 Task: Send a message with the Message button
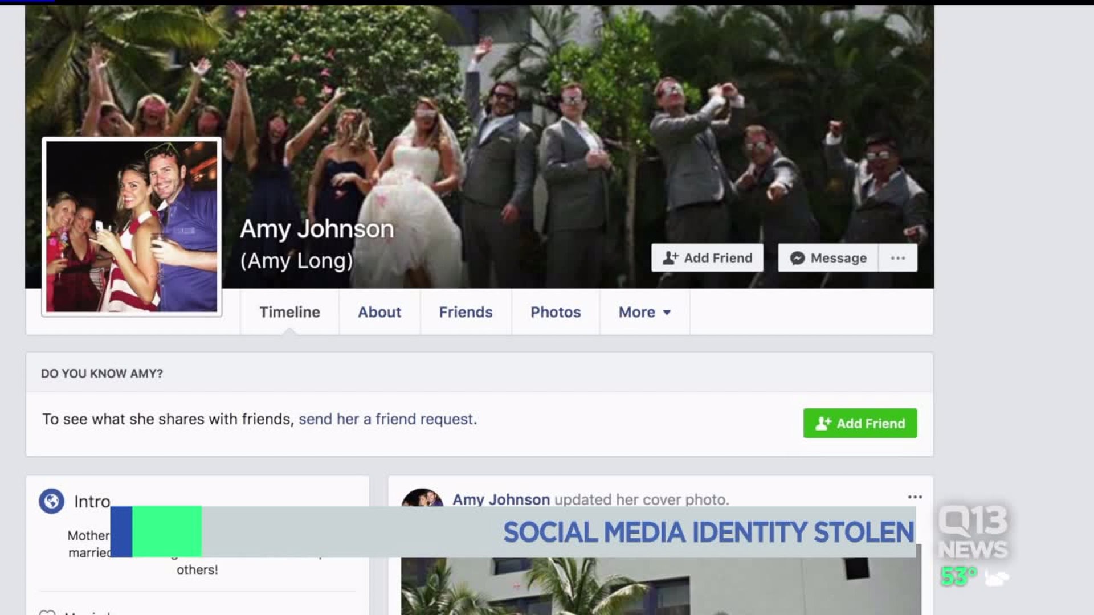pyautogui.click(x=828, y=258)
